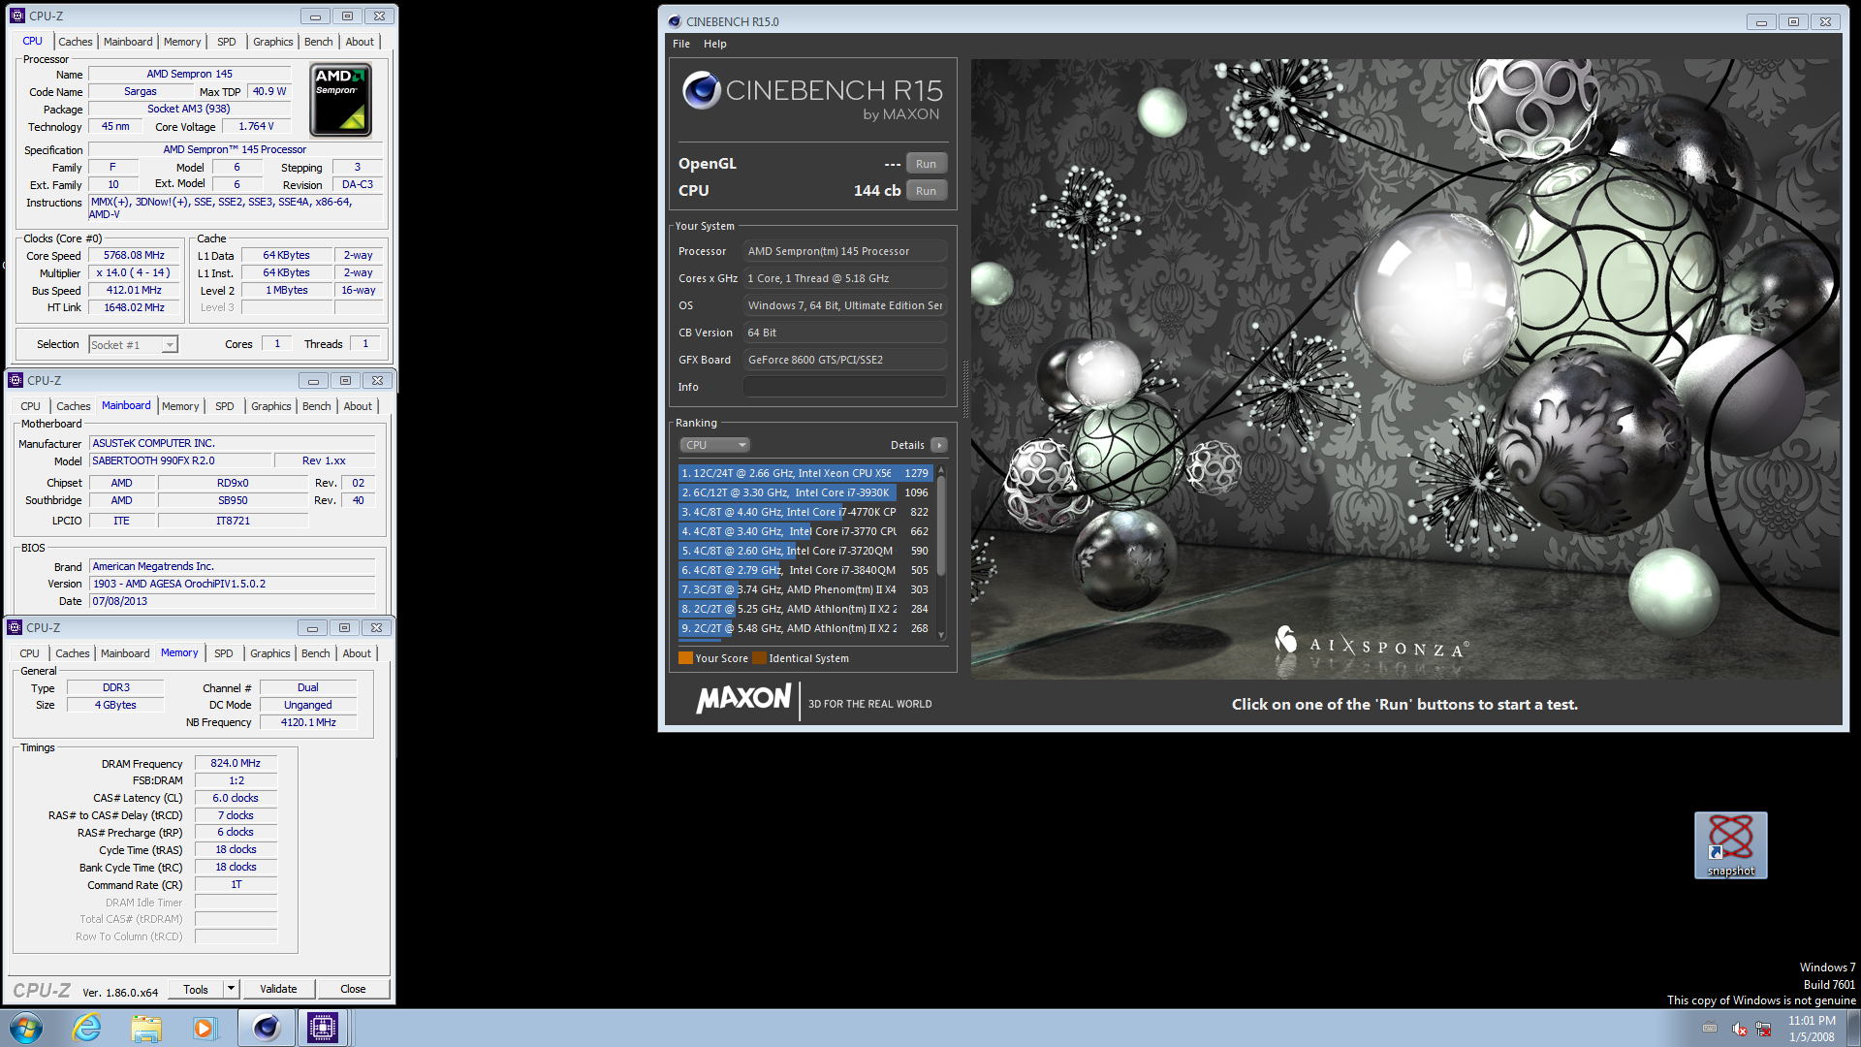Open the Socket #1 selection dropdown
The width and height of the screenshot is (1861, 1047).
133,344
